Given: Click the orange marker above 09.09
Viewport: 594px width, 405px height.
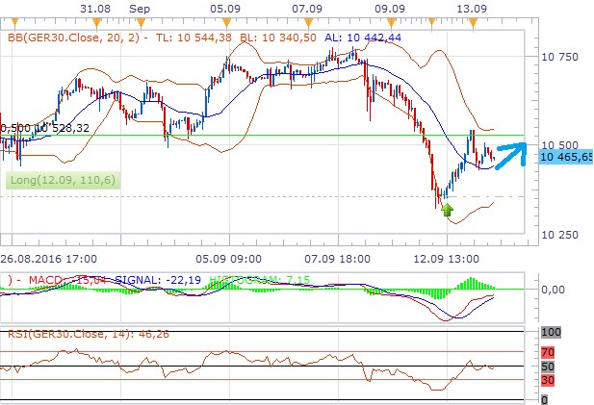Looking at the screenshot, I should tap(389, 20).
